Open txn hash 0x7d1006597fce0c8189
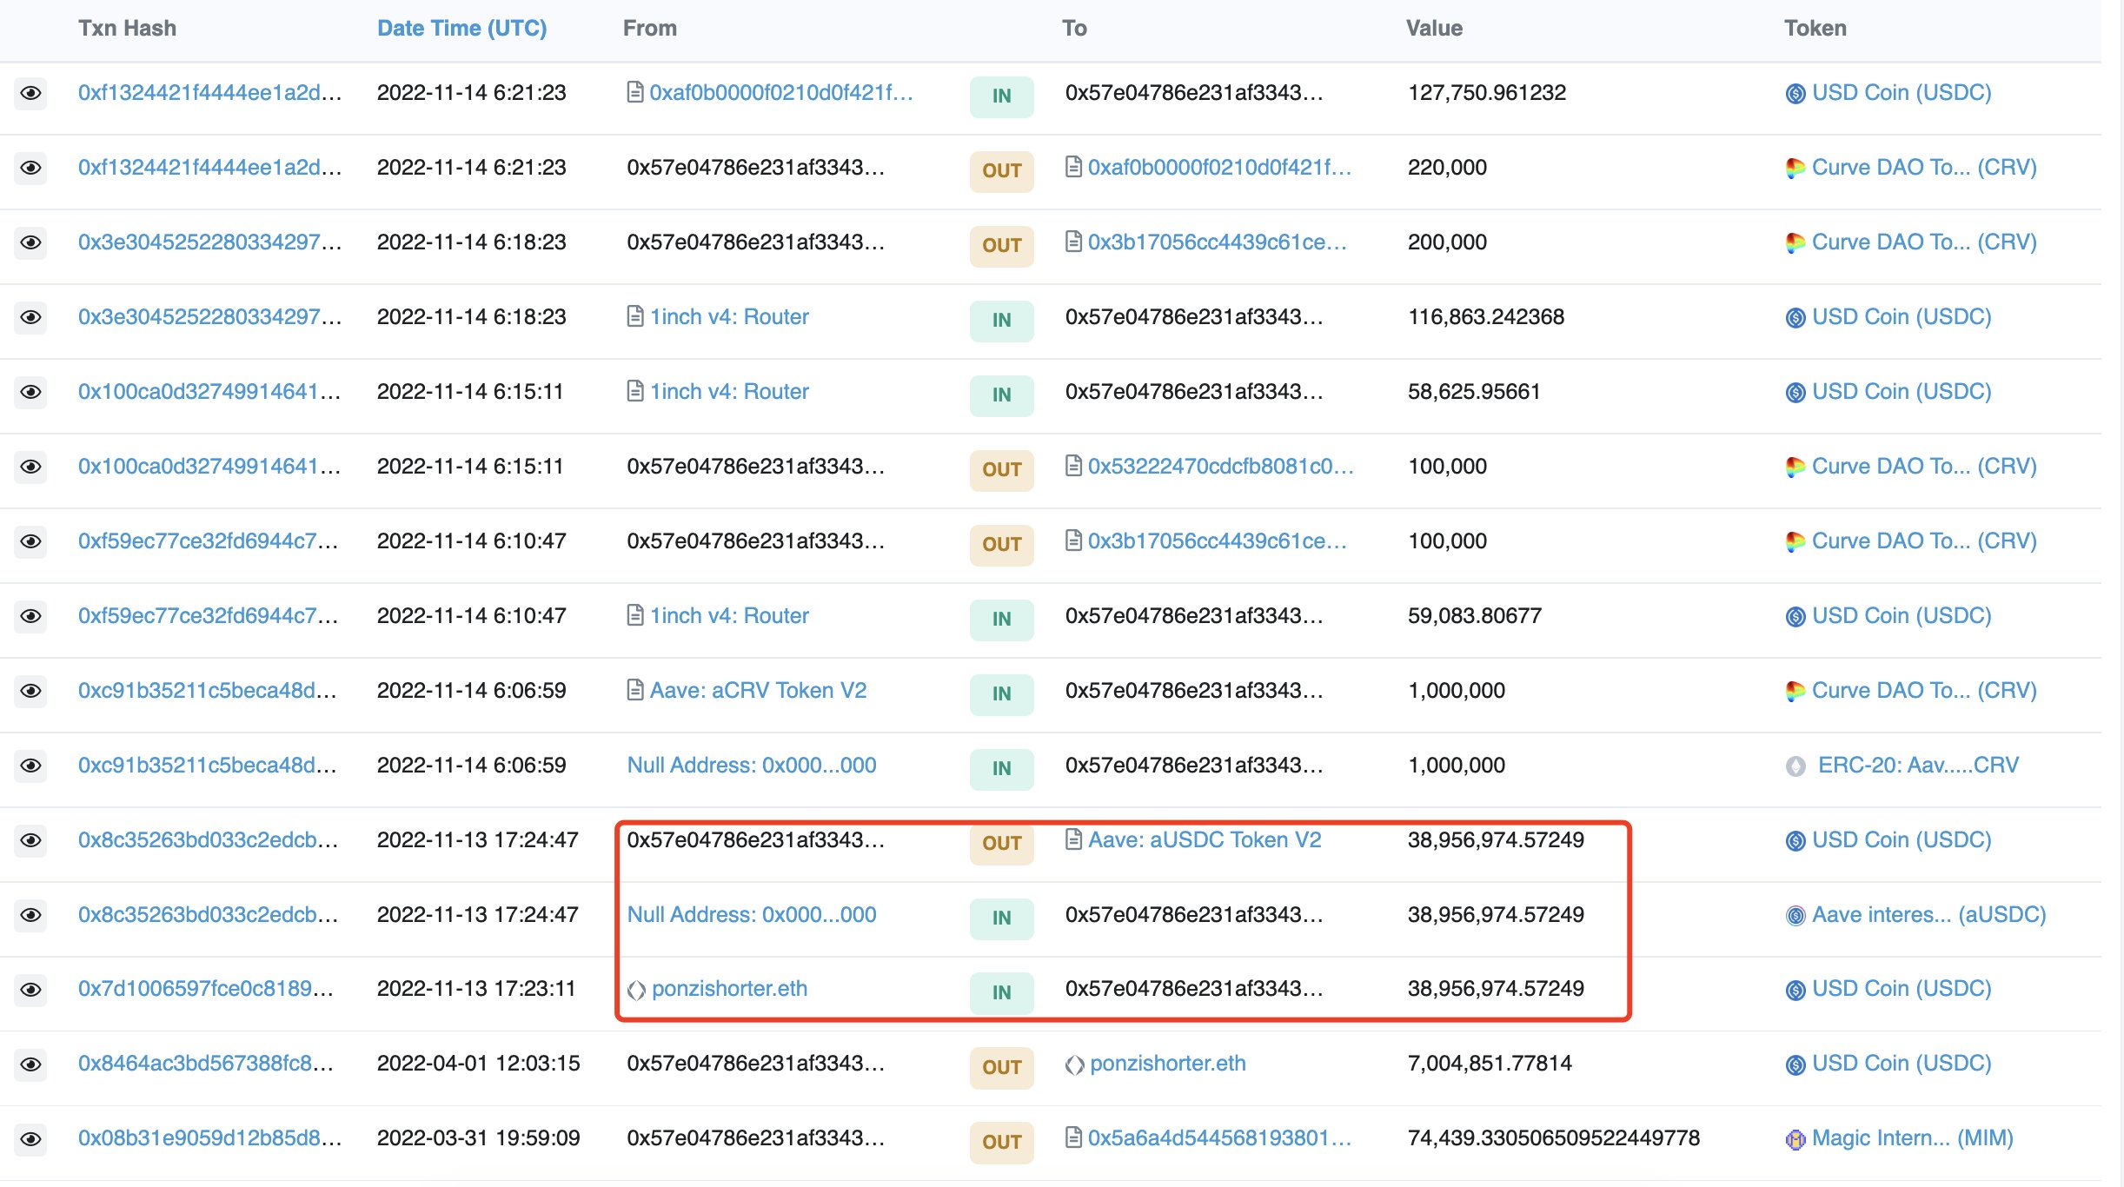 (206, 988)
